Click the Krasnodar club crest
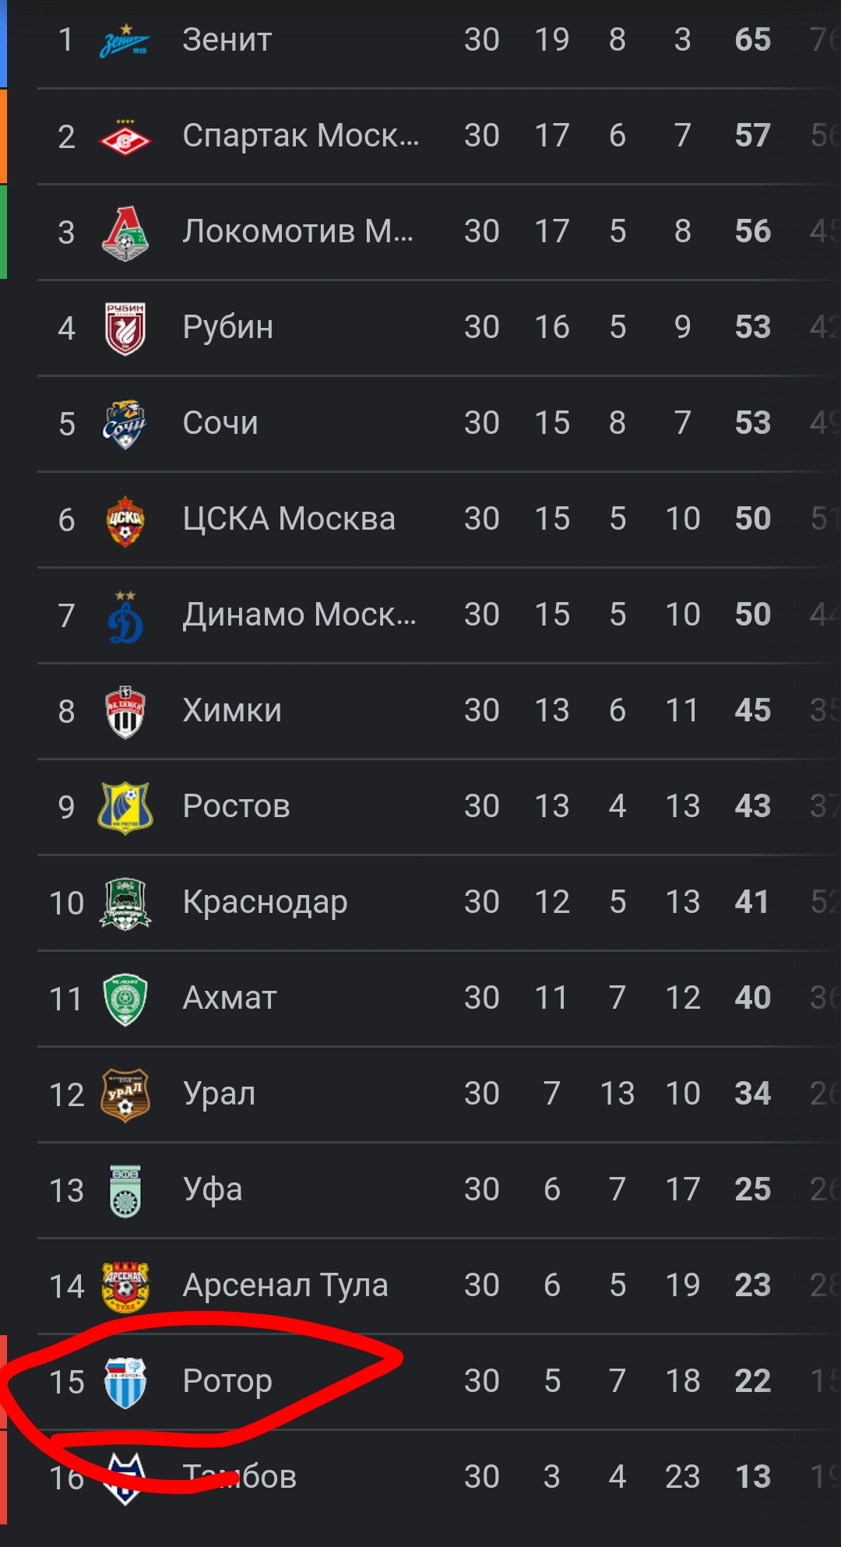Viewport: 841px width, 1547px height. point(125,904)
